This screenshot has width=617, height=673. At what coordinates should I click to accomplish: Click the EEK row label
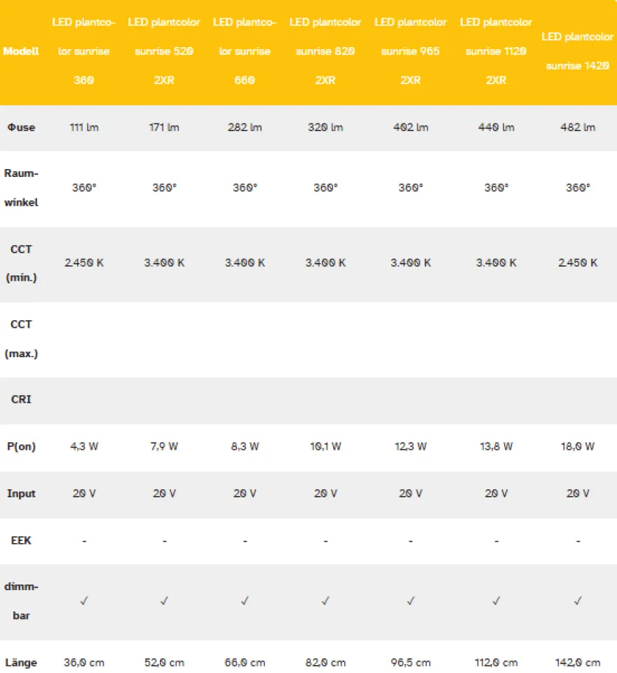[x=21, y=540]
